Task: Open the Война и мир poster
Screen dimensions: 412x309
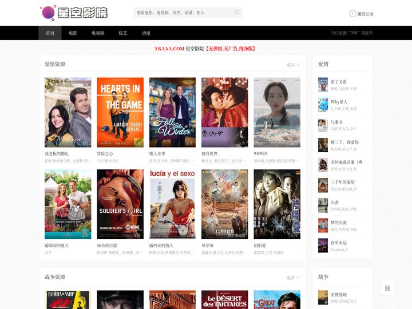Action: click(68, 299)
